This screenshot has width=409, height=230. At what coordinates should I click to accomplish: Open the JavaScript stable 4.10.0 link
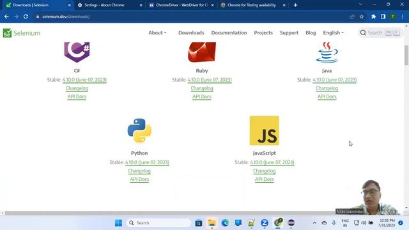272,162
